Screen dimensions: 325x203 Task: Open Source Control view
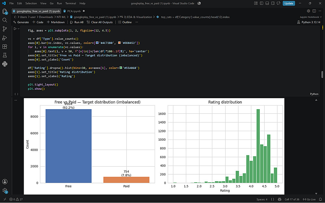[5, 29]
